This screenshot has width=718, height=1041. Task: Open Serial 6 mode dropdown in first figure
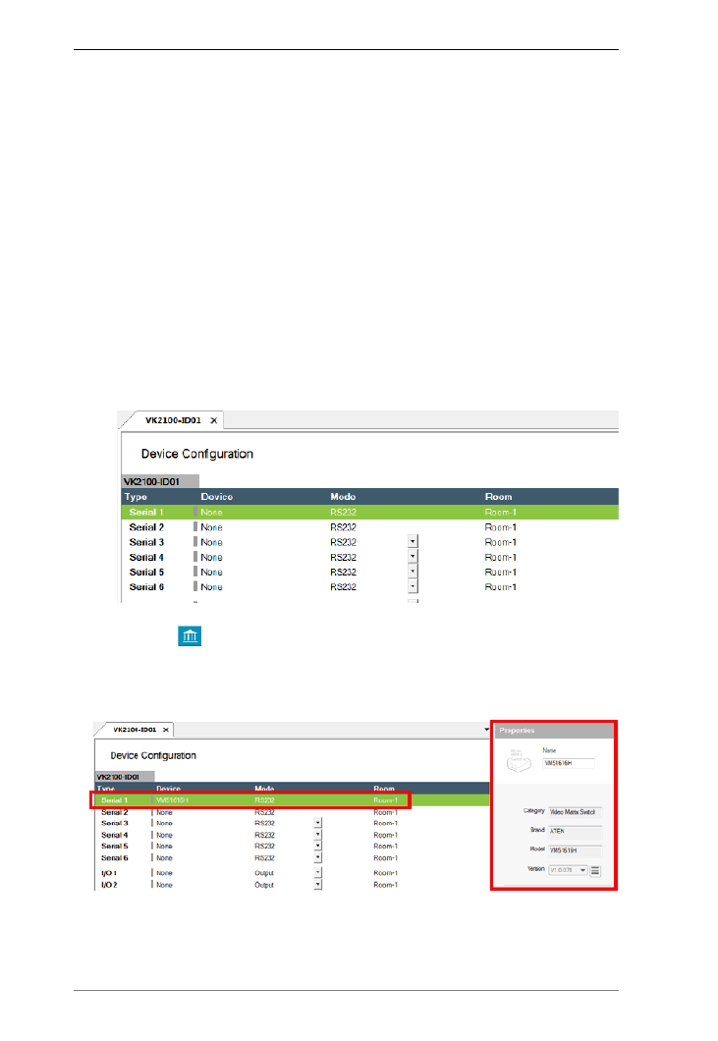pos(413,586)
